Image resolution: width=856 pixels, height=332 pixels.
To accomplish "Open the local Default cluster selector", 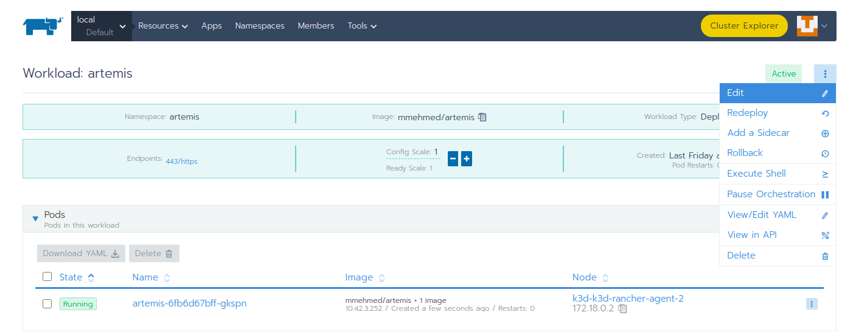I will (102, 26).
